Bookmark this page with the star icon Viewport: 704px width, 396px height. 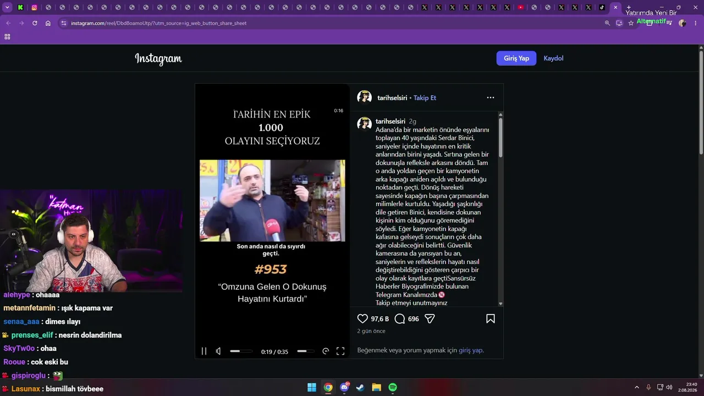631,23
